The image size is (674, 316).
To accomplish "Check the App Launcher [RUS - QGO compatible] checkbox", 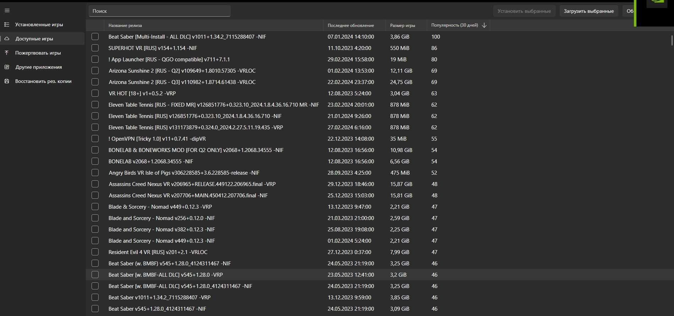I will 95,59.
